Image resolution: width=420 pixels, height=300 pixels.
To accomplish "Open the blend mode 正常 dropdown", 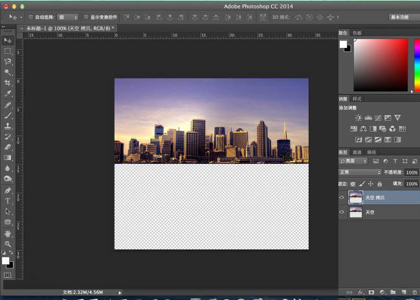I will 360,172.
